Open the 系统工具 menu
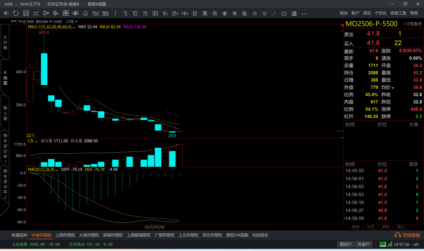This screenshot has height=251, width=424. coord(398,13)
